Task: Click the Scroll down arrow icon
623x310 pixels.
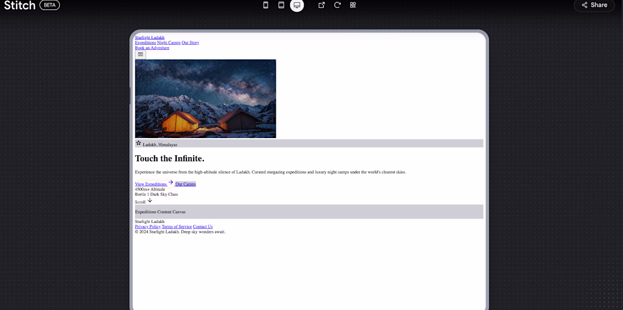Action: (150, 200)
